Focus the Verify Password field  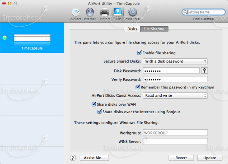[175, 79]
